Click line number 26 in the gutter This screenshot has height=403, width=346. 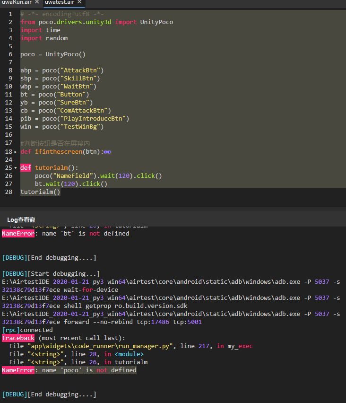click(x=9, y=176)
